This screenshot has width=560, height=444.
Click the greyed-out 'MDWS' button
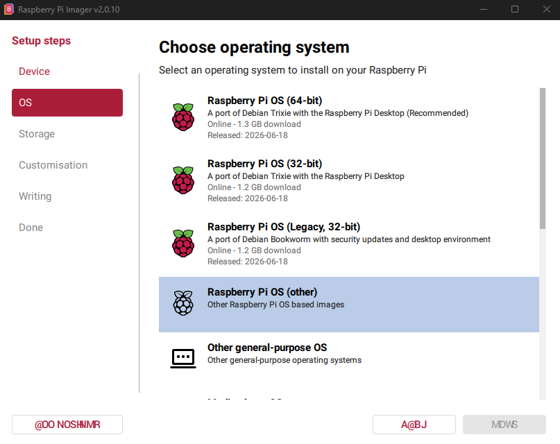[504, 425]
